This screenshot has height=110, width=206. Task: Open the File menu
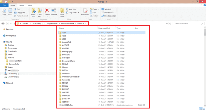point(4,5)
